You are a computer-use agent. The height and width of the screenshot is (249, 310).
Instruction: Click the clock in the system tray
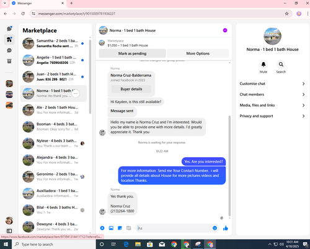point(292,244)
